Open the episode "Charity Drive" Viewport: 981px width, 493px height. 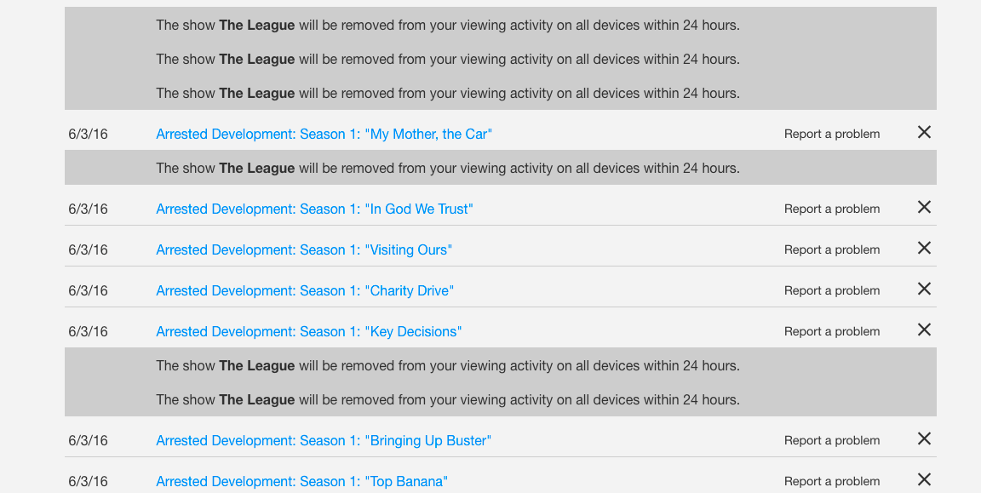coord(305,290)
